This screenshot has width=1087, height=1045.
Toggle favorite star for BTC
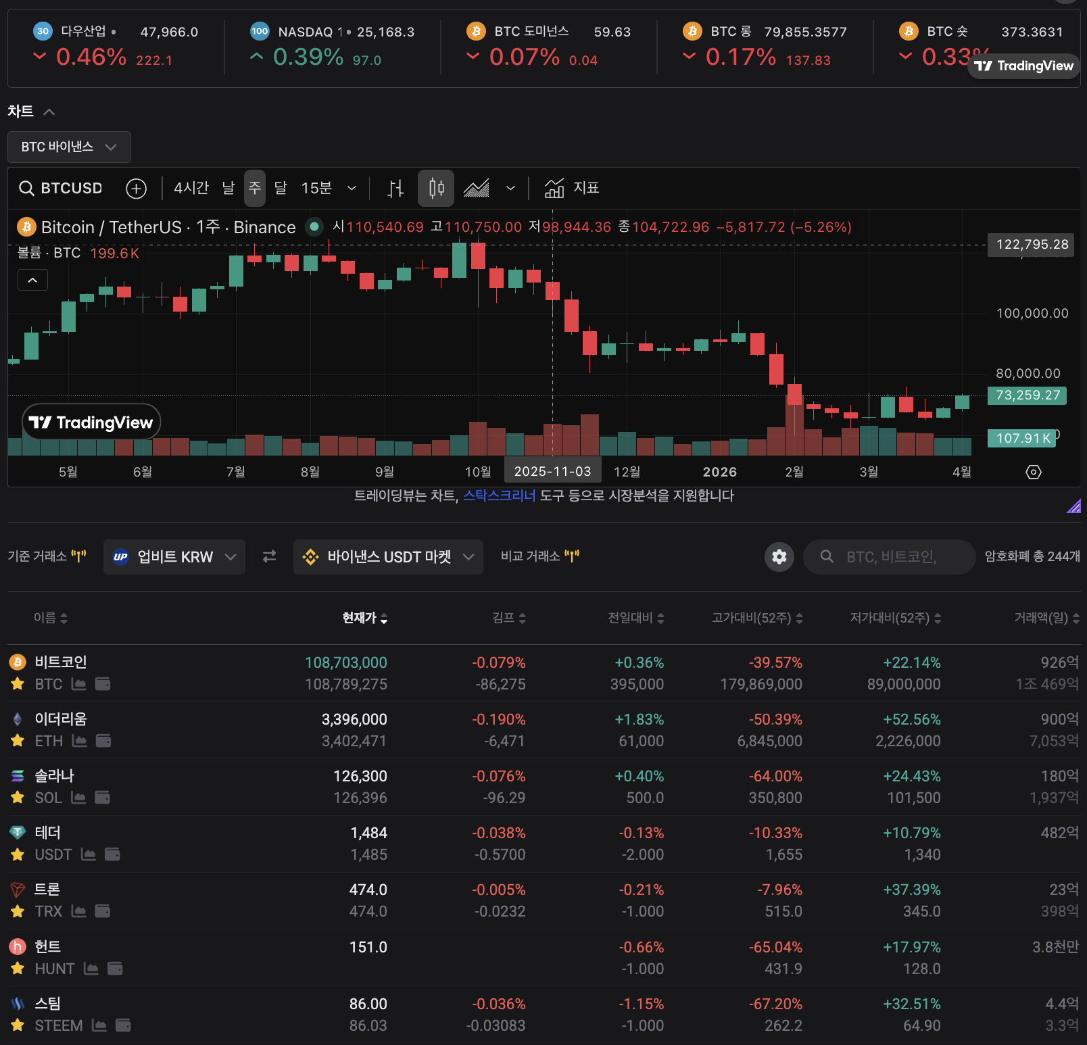[x=18, y=684]
